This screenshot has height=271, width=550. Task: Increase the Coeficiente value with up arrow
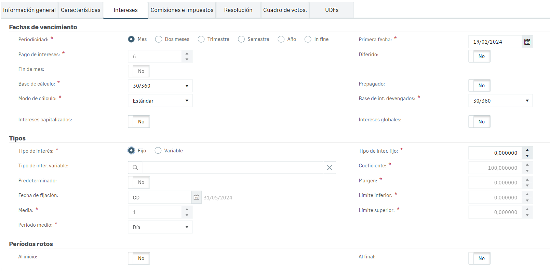(527, 165)
